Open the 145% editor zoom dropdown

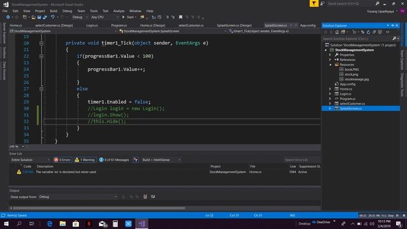point(23,147)
